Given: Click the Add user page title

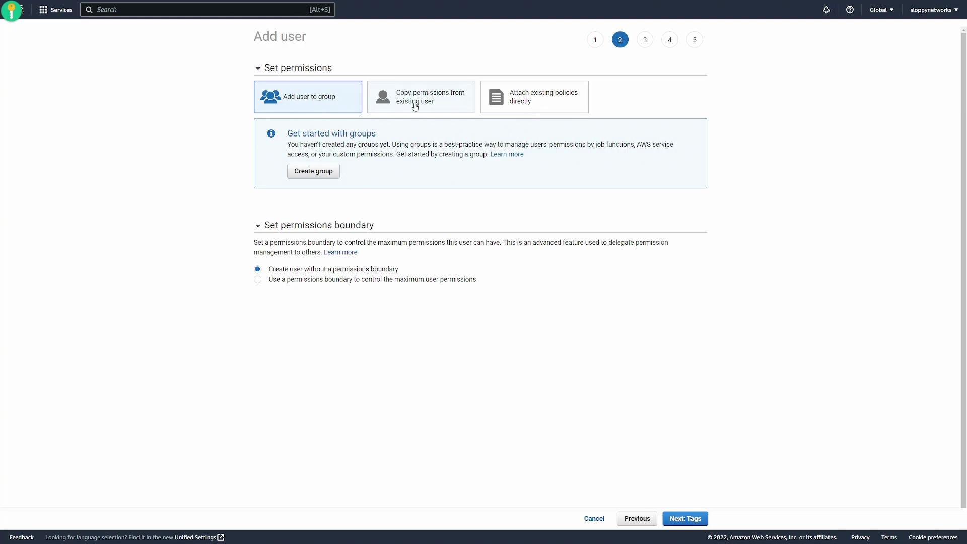Looking at the screenshot, I should tap(280, 36).
